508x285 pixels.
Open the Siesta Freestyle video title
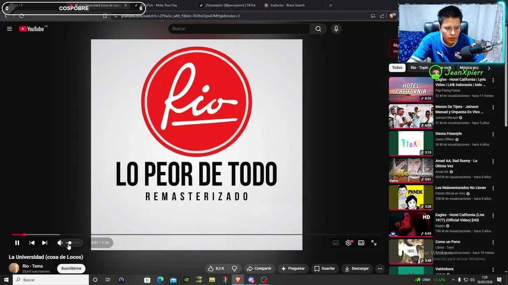[448, 134]
